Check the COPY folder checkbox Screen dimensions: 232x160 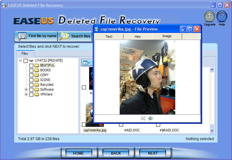[31, 75]
